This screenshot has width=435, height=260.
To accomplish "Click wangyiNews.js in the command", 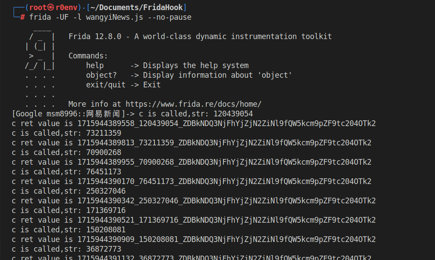I will point(115,17).
